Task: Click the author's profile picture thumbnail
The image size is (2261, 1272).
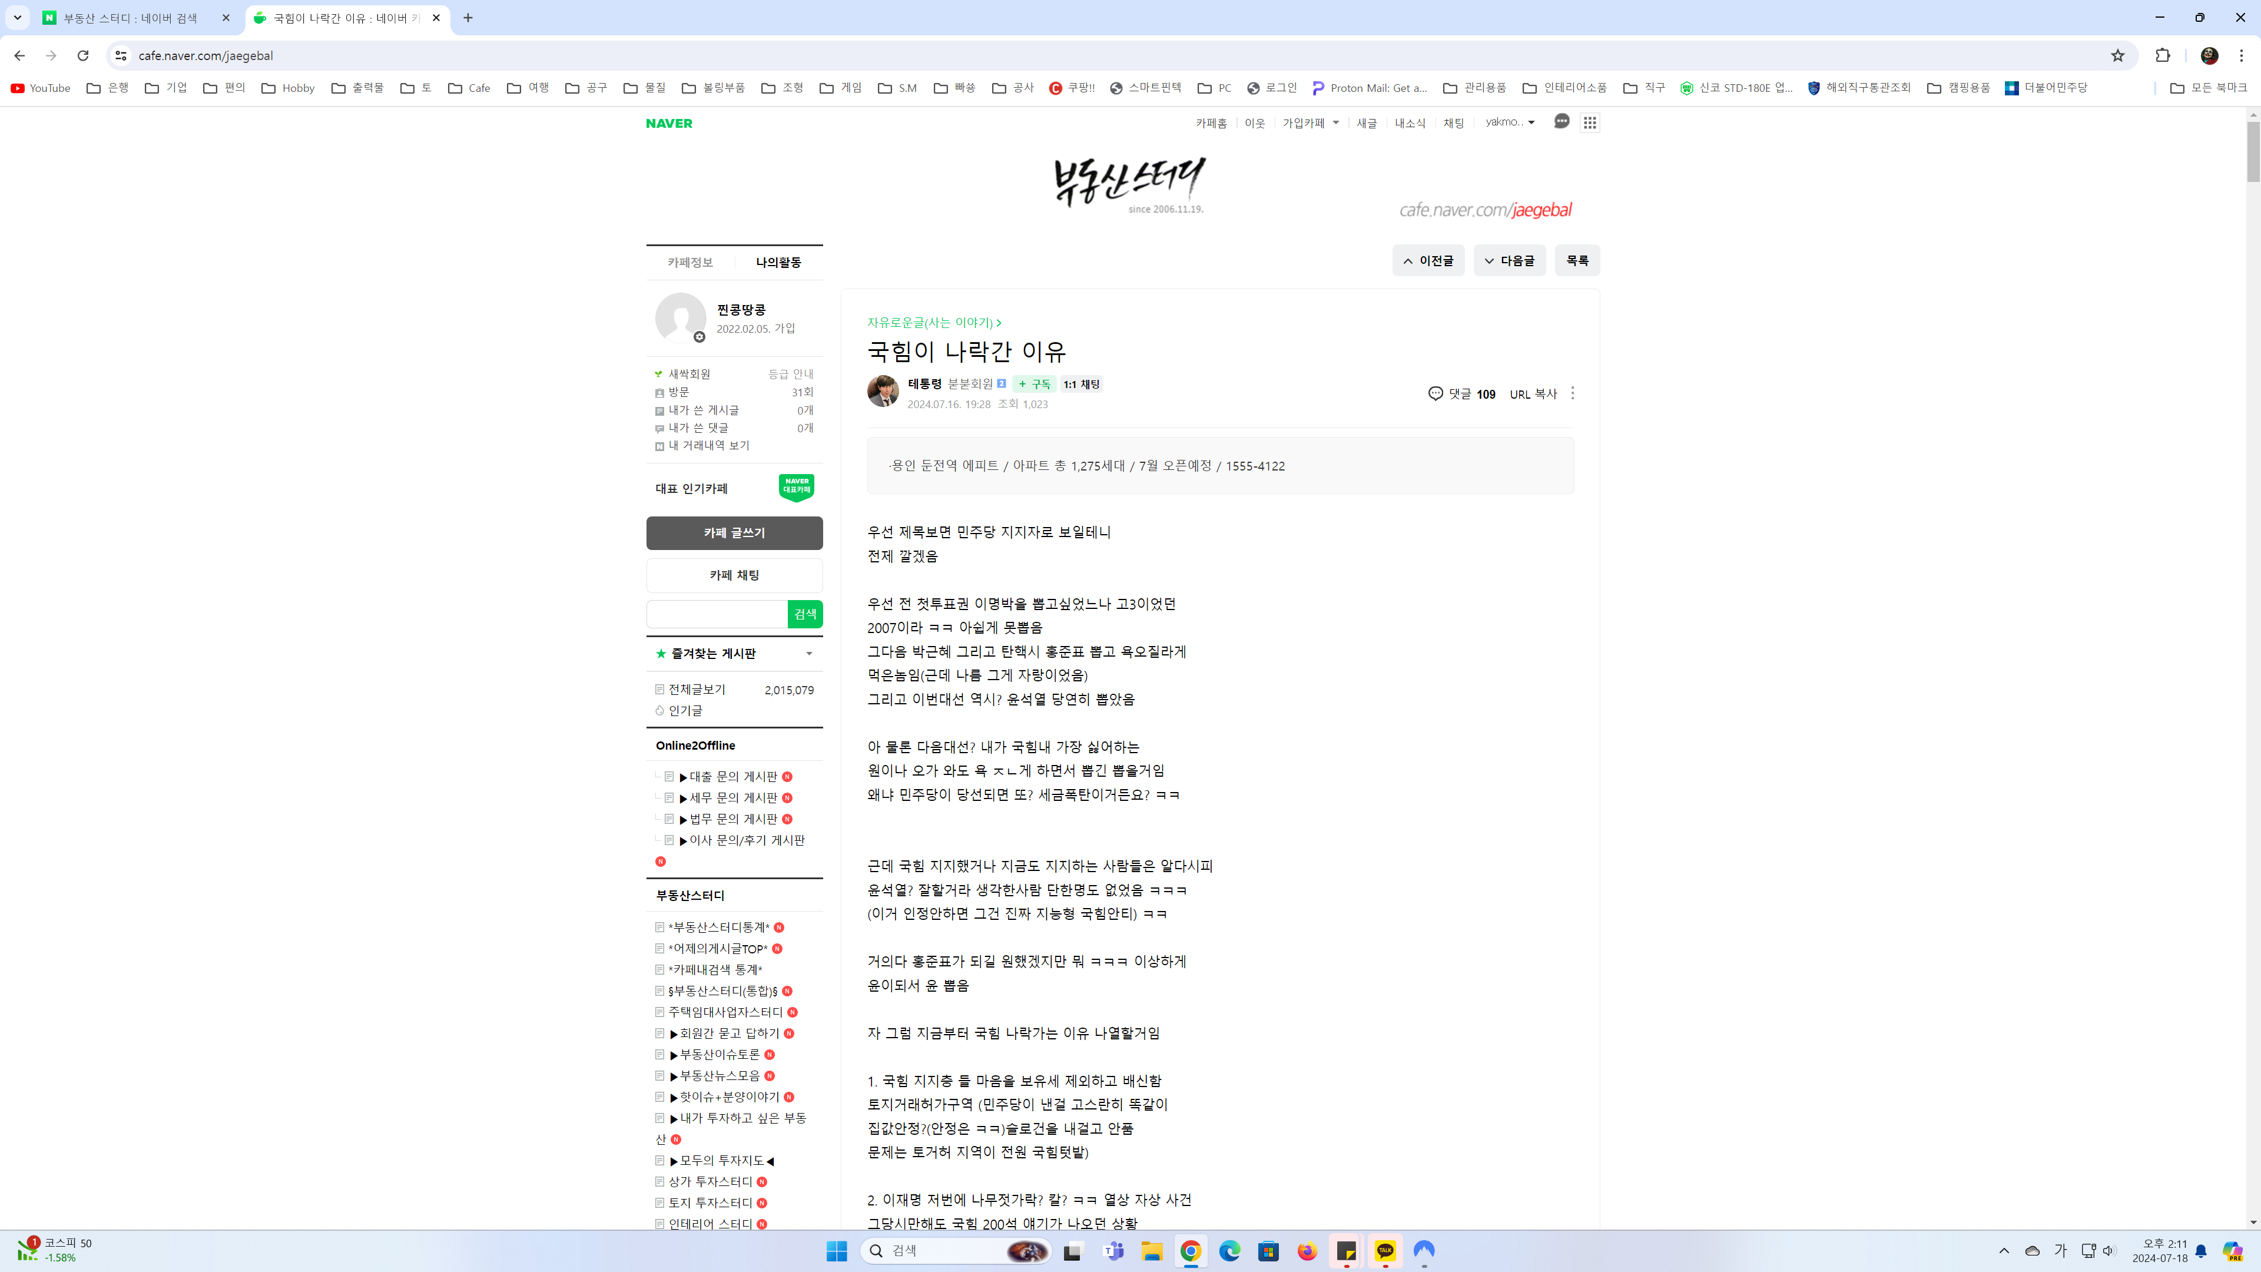Action: 883,392
